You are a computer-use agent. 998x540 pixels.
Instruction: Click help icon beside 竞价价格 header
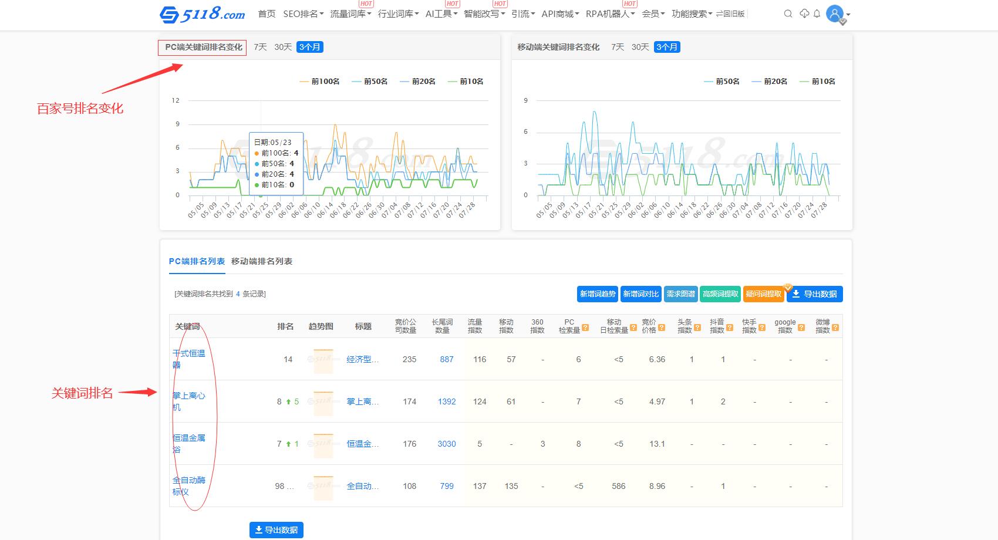[662, 329]
